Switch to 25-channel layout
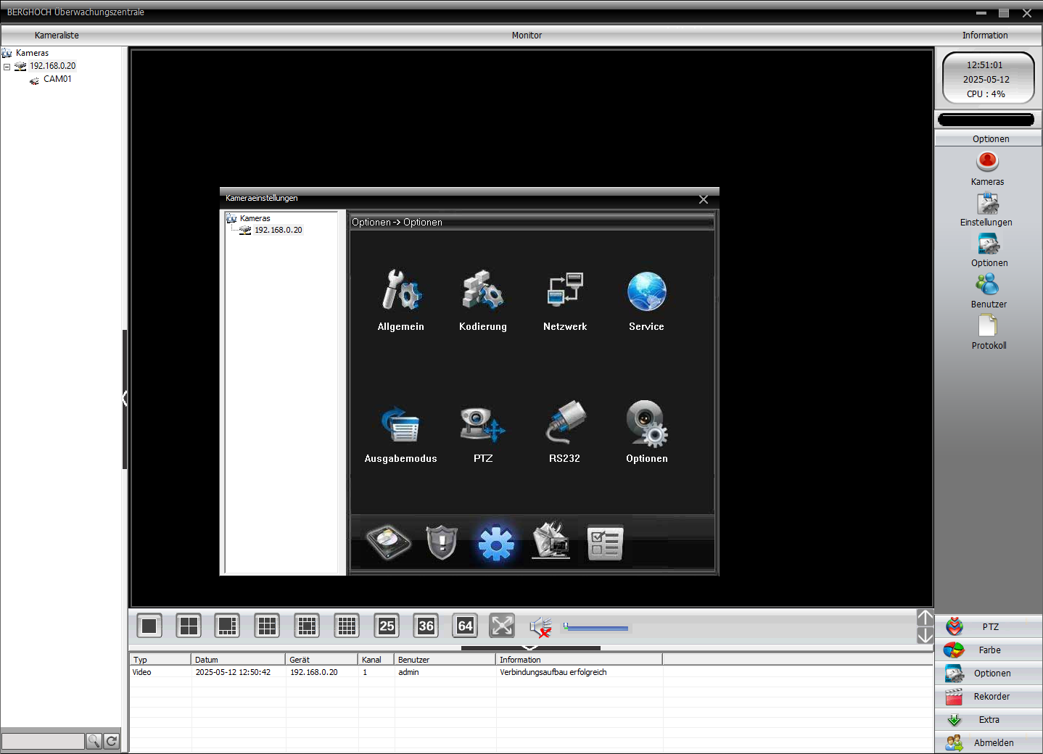Image resolution: width=1043 pixels, height=754 pixels. (387, 626)
